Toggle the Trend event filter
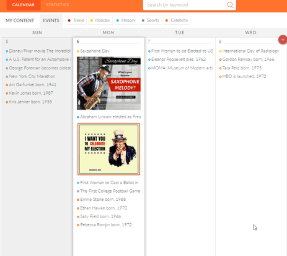287x256 pixels. (x=76, y=20)
